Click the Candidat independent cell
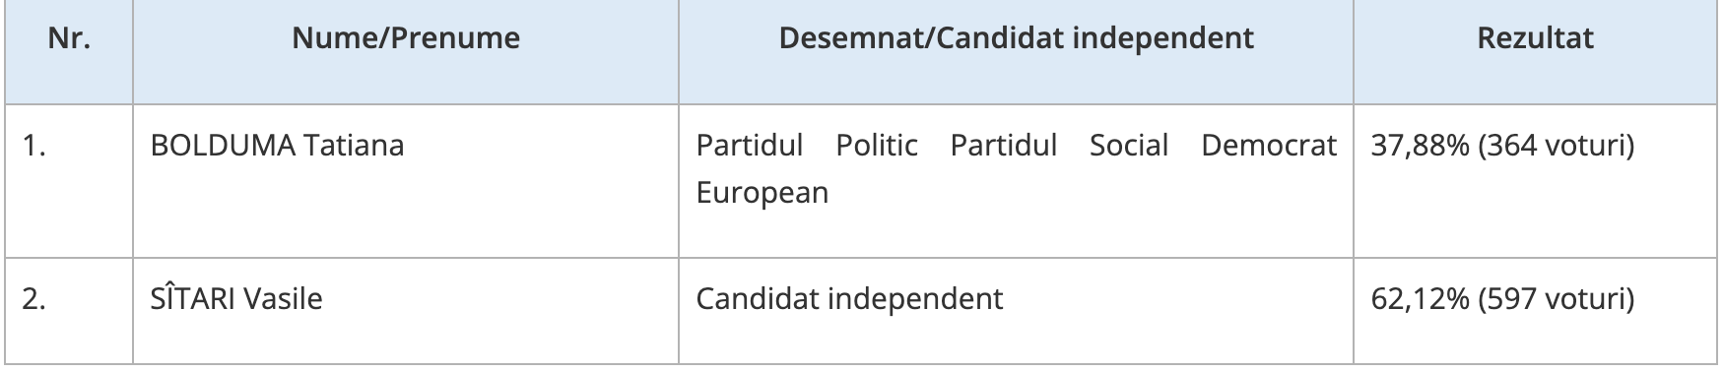The height and width of the screenshot is (372, 1724). click(849, 298)
